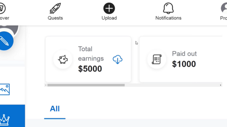The image size is (227, 127).
Task: Select the crown icon in sidebar
Action: click(x=5, y=120)
